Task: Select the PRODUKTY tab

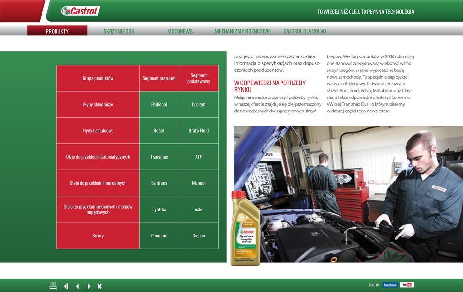Action: coord(57,31)
